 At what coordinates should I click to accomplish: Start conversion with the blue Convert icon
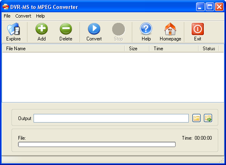[94, 29]
